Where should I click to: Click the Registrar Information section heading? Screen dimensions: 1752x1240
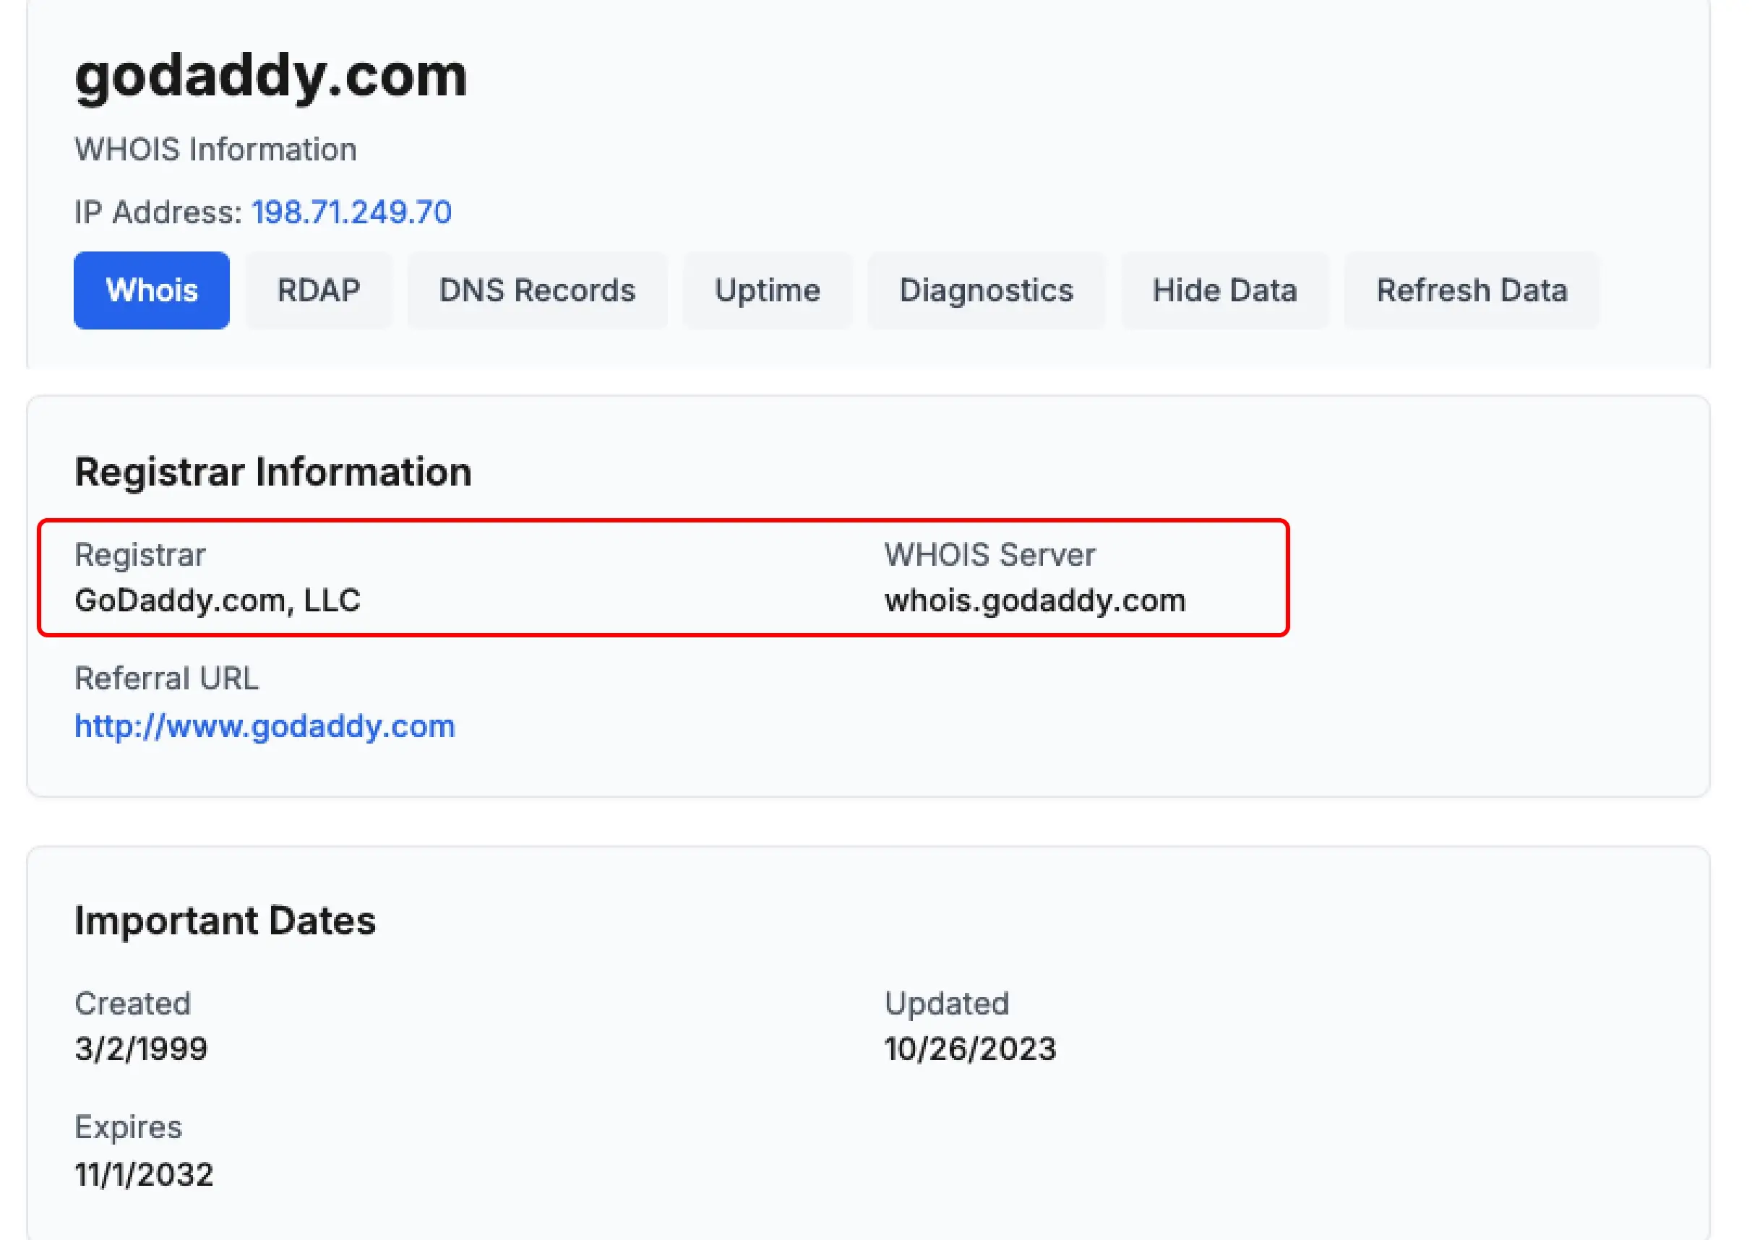click(x=272, y=472)
